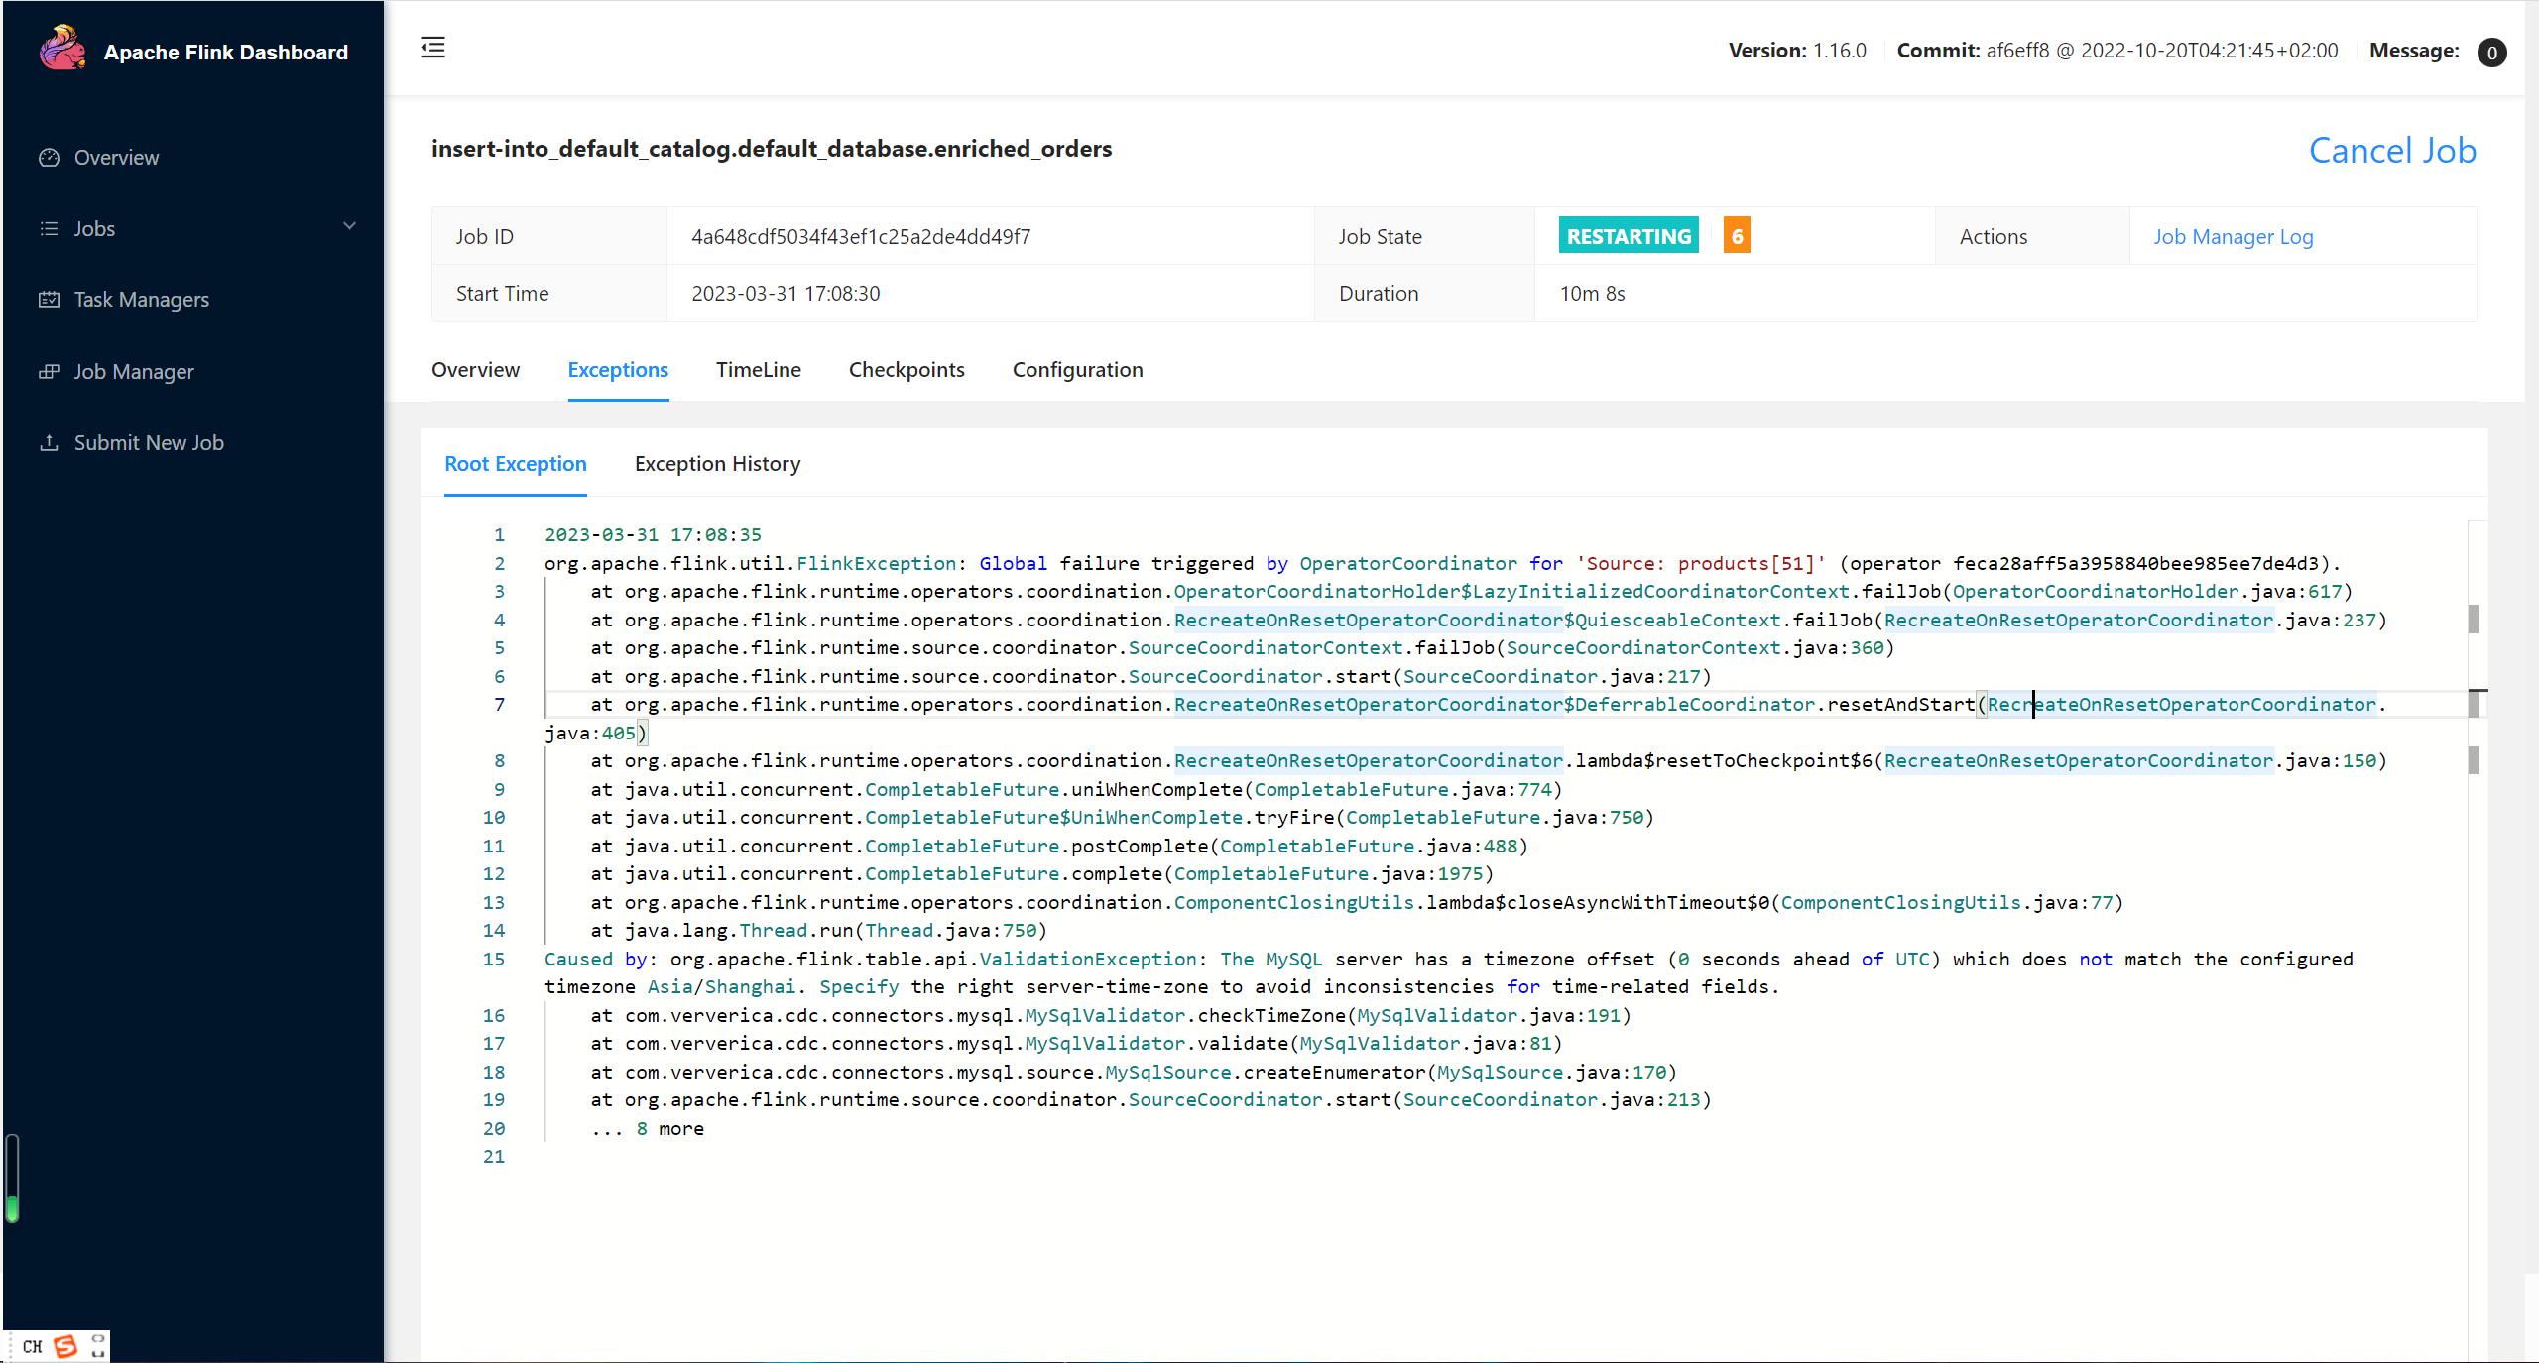Screen dimensions: 2539x1363
Task: Click the timestamp 2023-03-31 17:08:35 on line 1
Action: click(653, 534)
